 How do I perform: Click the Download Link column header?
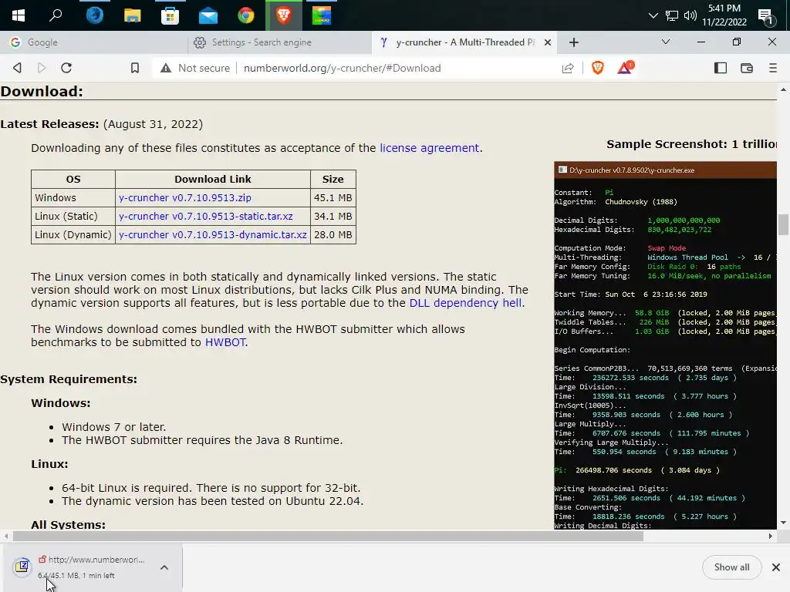pos(213,179)
